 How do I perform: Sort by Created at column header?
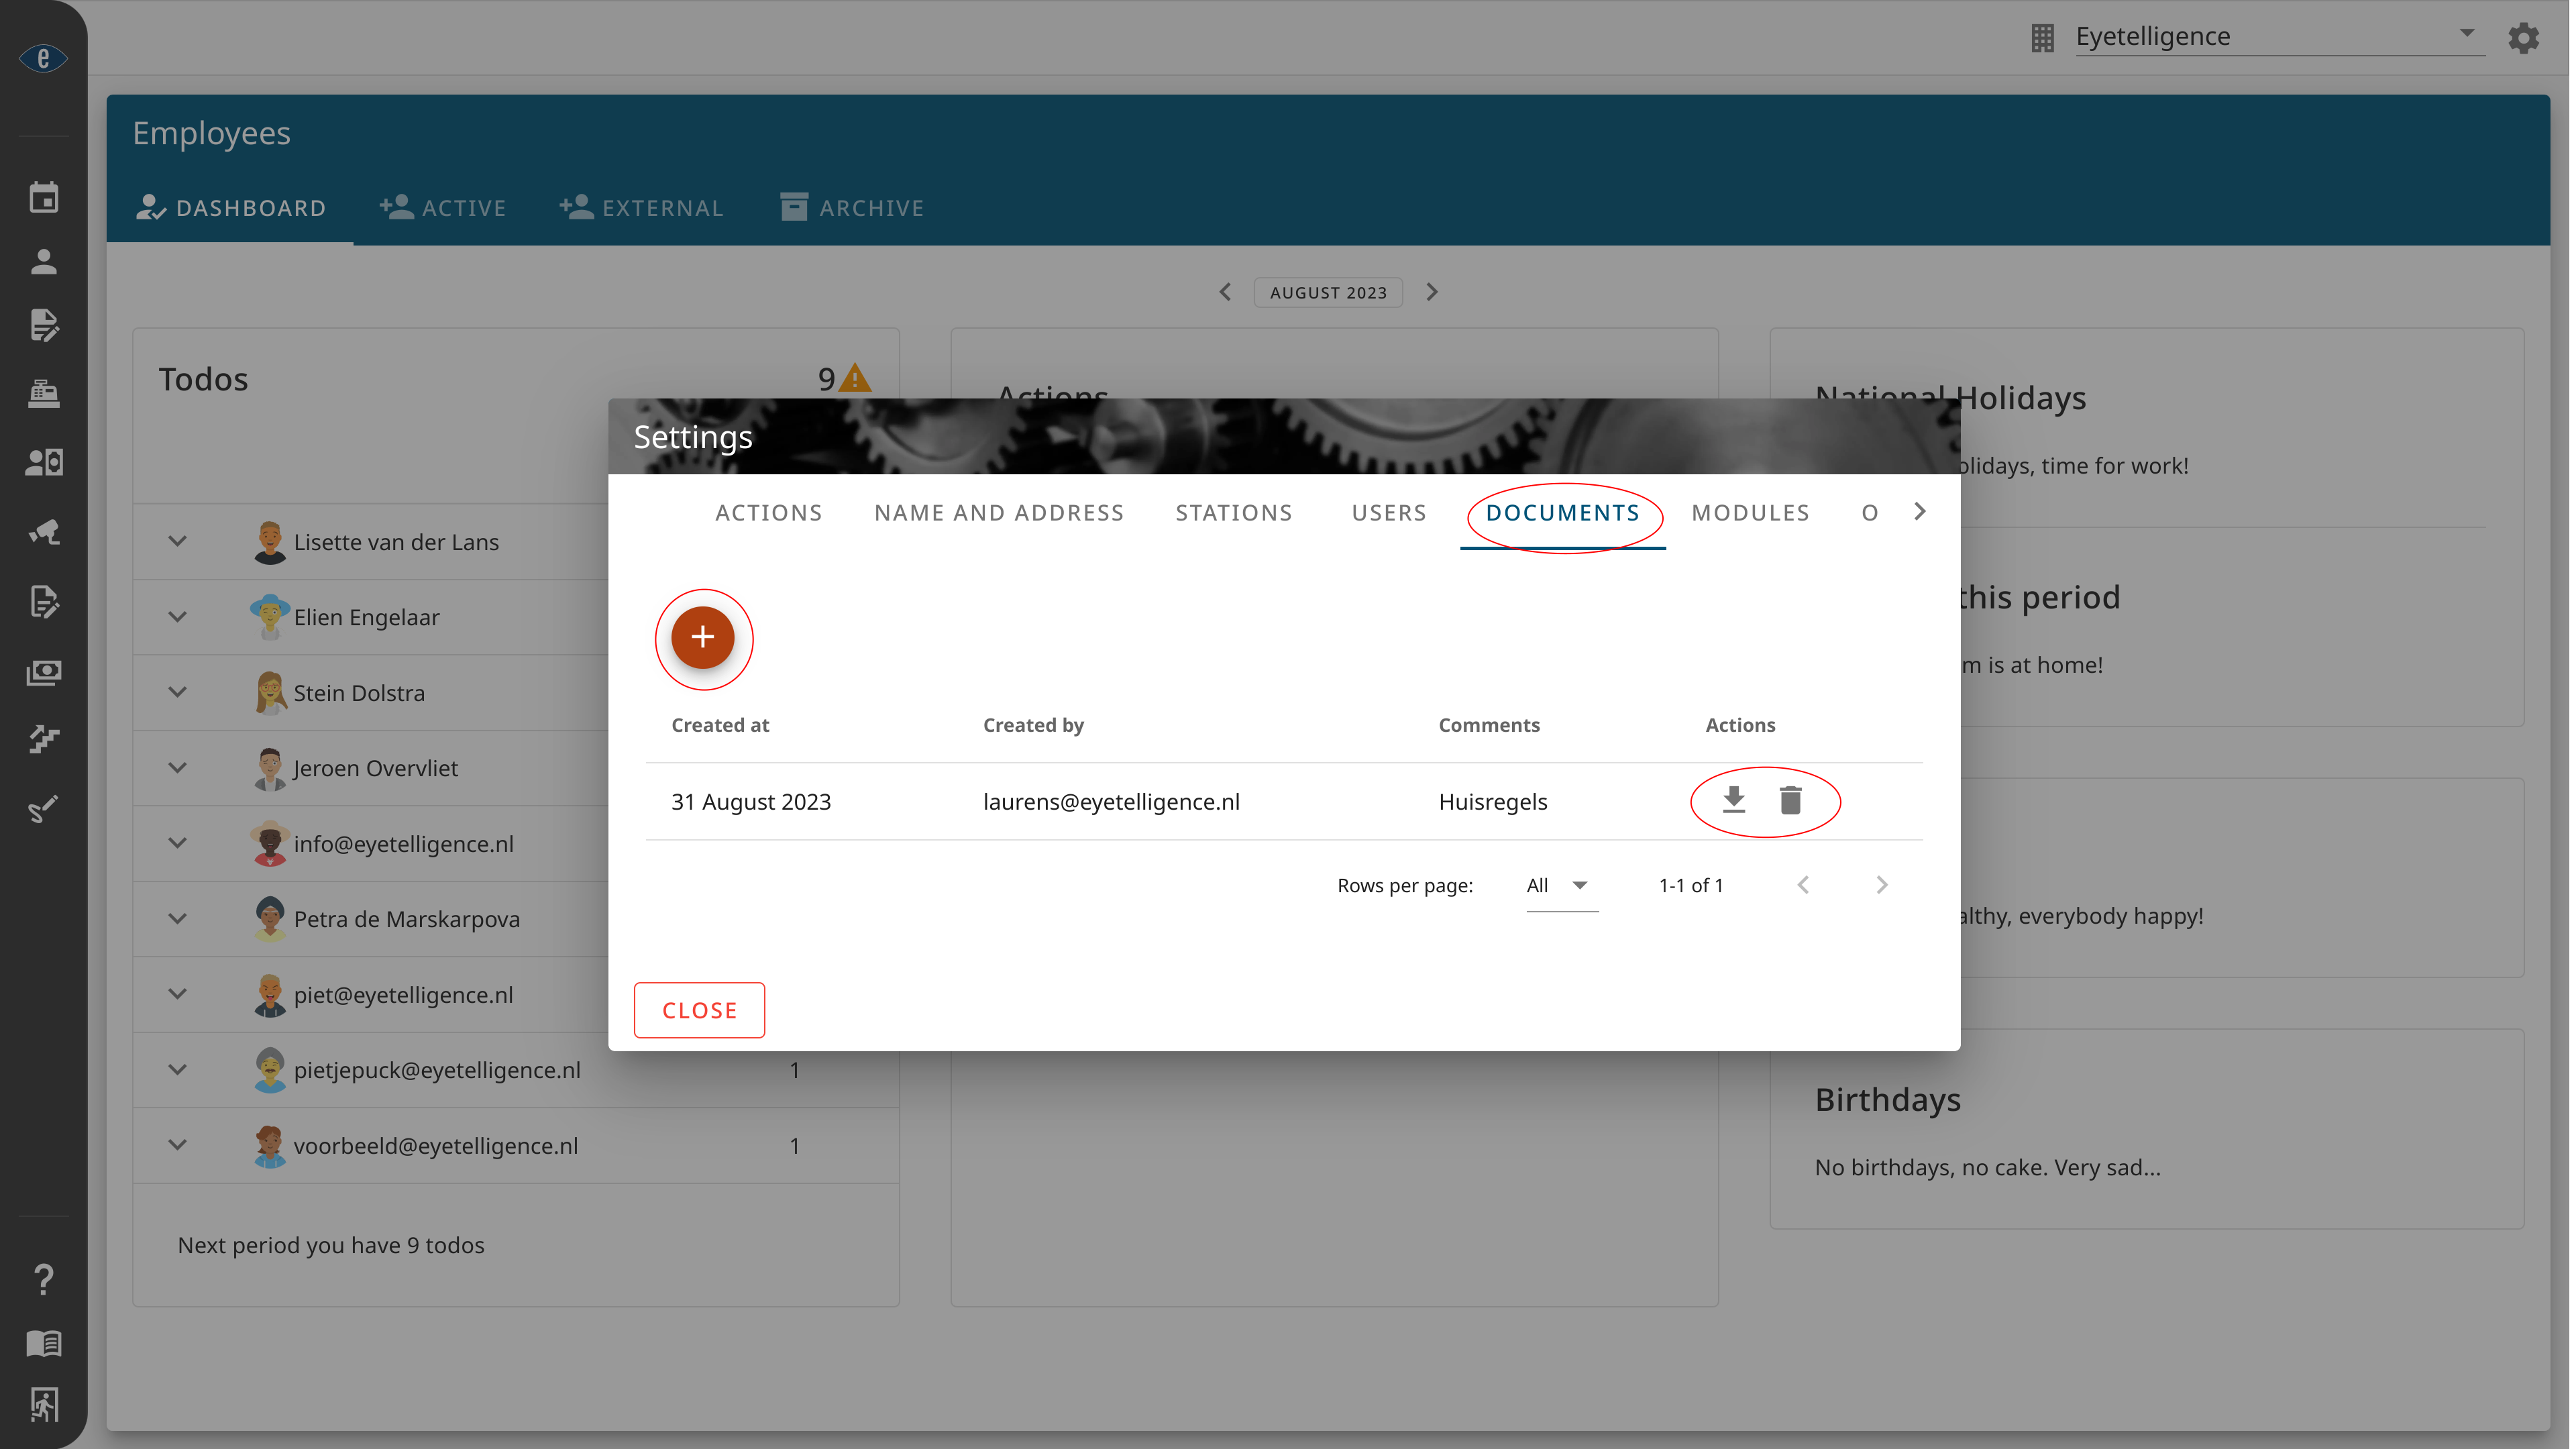tap(720, 725)
